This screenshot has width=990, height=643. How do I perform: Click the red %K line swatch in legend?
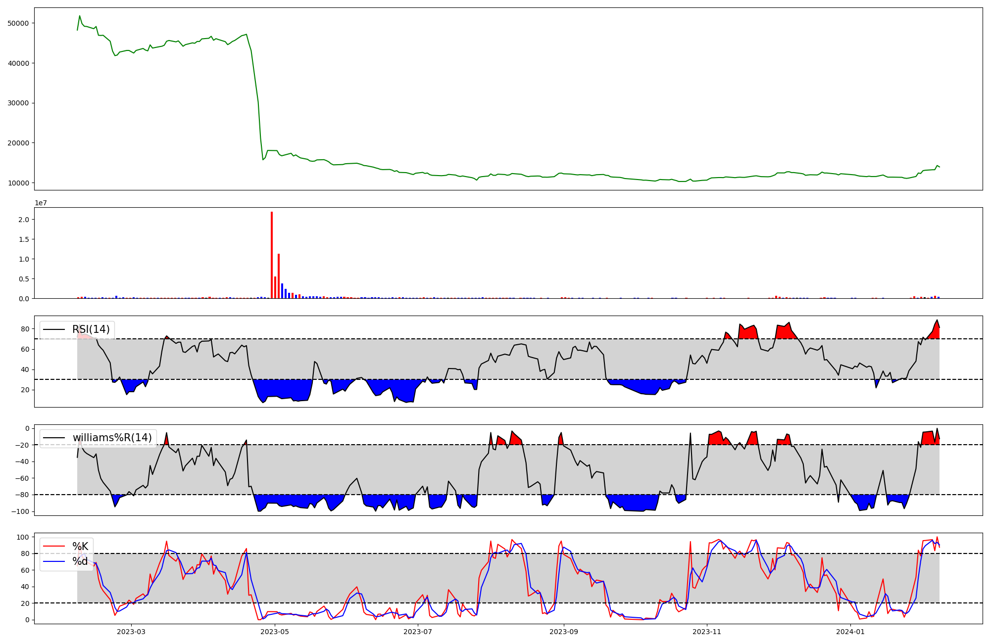pyautogui.click(x=54, y=547)
